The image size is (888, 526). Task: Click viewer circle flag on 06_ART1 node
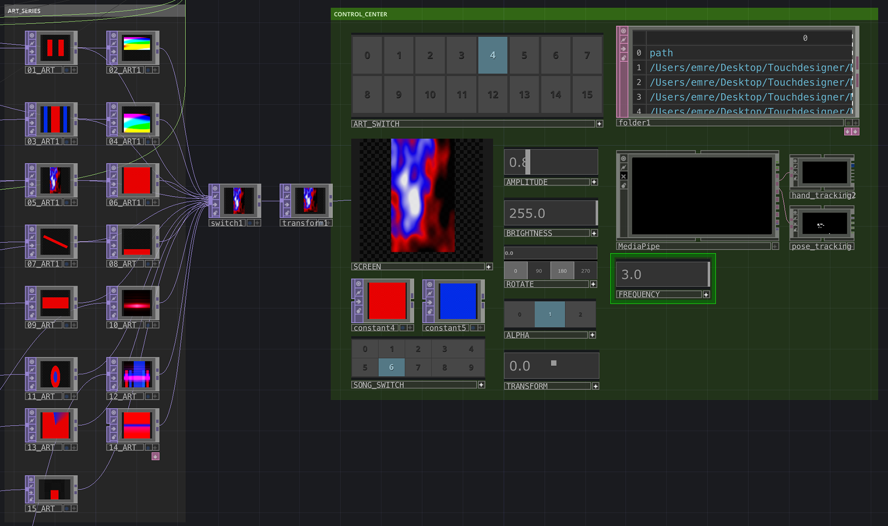(113, 167)
